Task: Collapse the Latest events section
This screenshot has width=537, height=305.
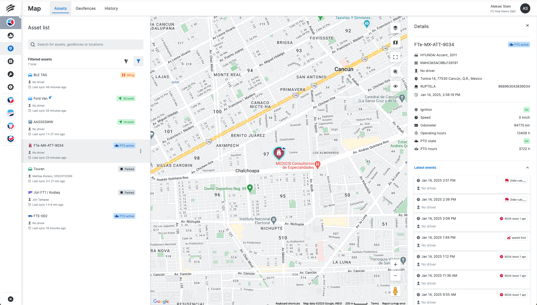Action: (x=527, y=168)
